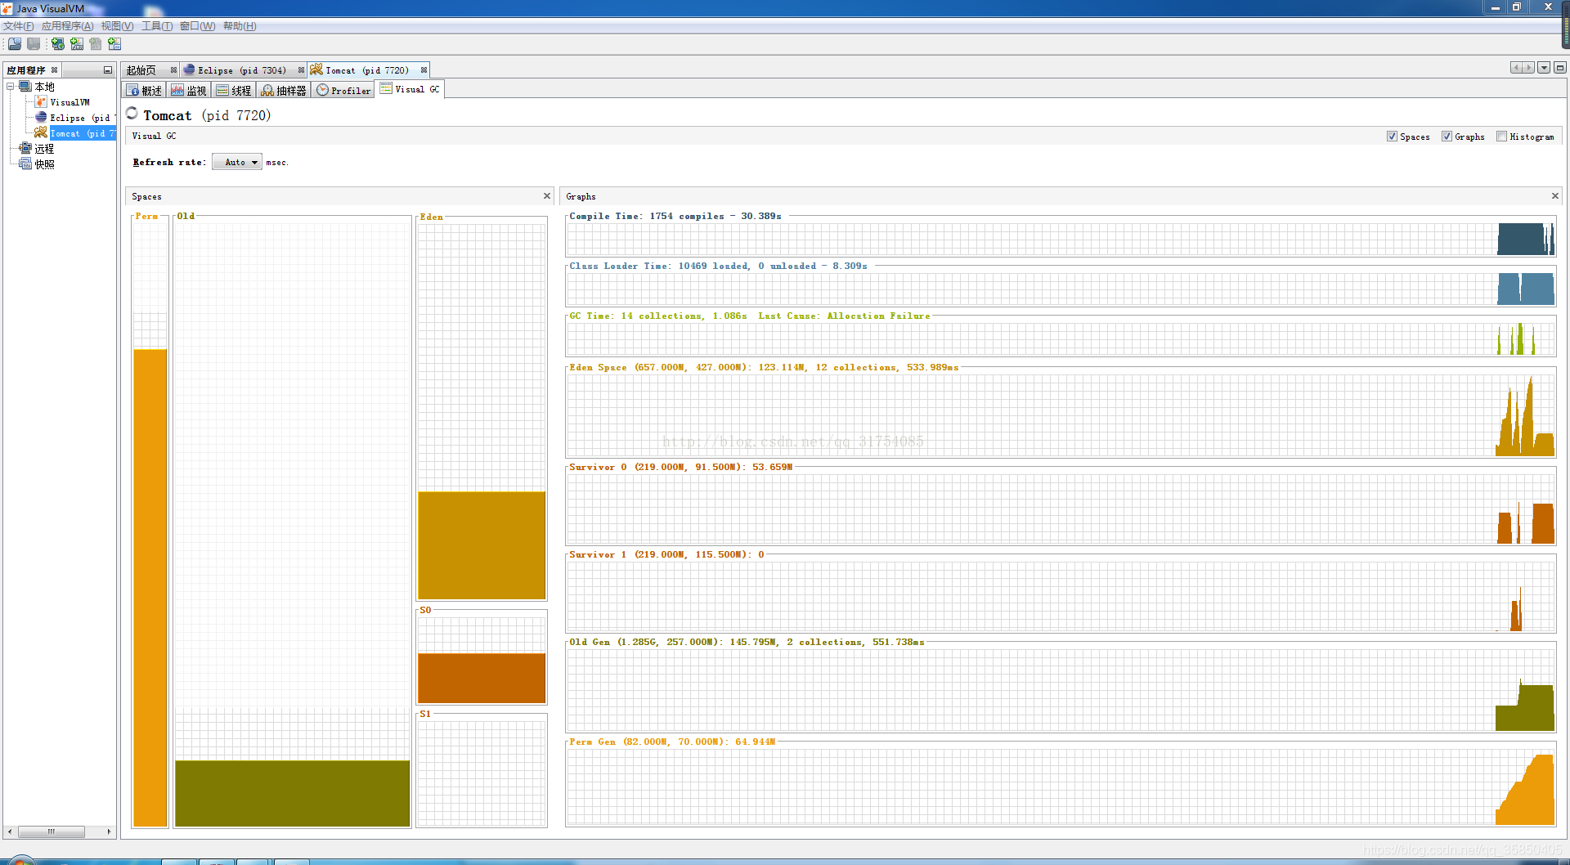Click the Add Remote Host toolbar icon
The height and width of the screenshot is (865, 1570).
[58, 44]
